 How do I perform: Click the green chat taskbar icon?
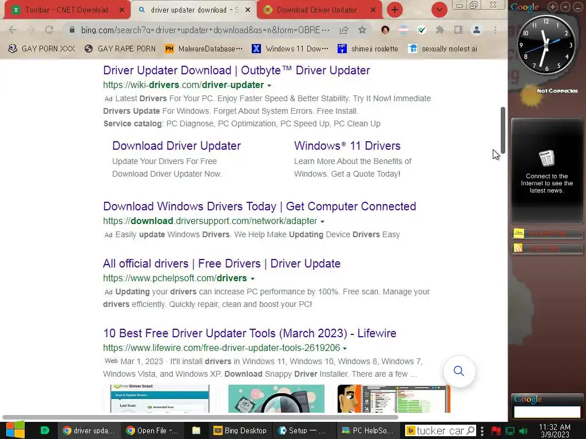(45, 430)
